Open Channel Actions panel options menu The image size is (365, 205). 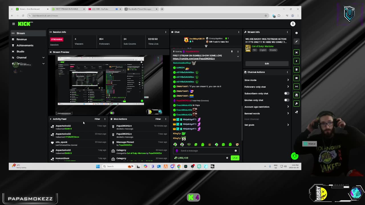pyautogui.click(x=287, y=72)
